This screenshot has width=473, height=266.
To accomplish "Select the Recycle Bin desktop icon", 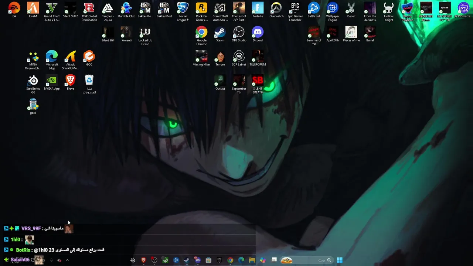I will [89, 84].
